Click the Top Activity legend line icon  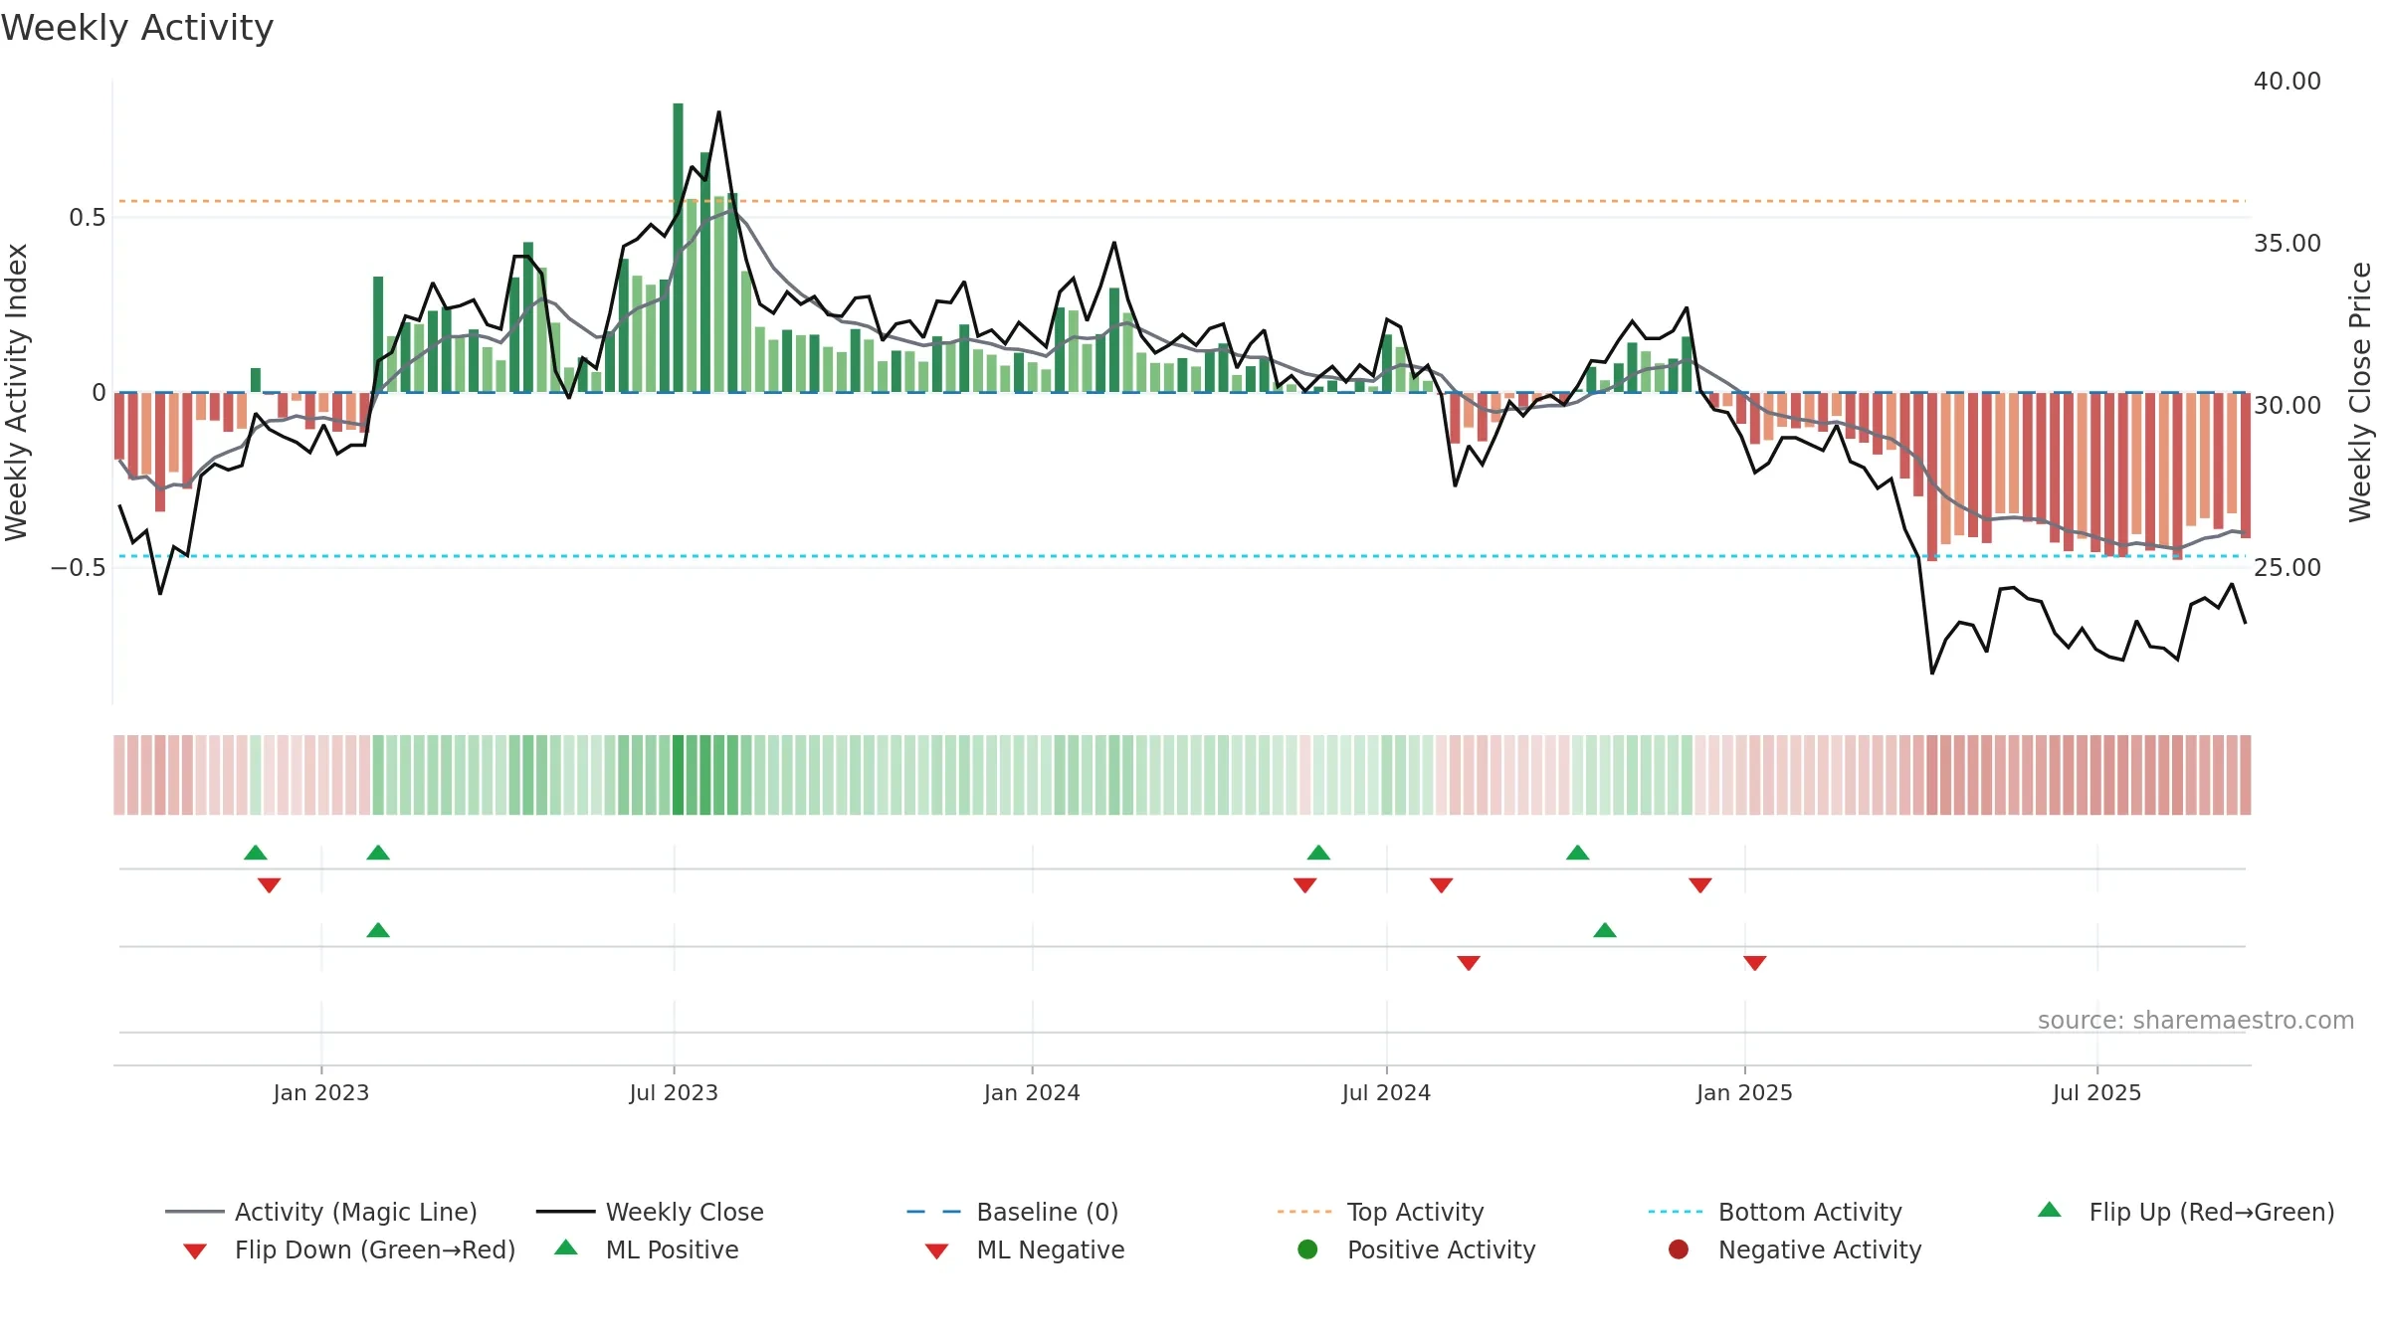coord(1304,1212)
